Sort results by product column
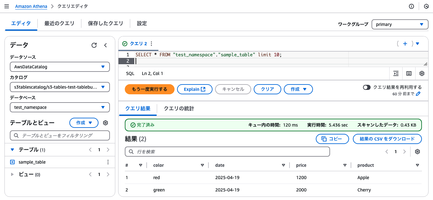The height and width of the screenshot is (200, 433). (417, 165)
